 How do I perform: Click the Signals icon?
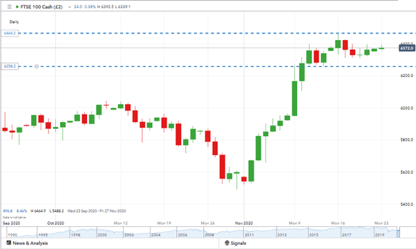point(227,243)
